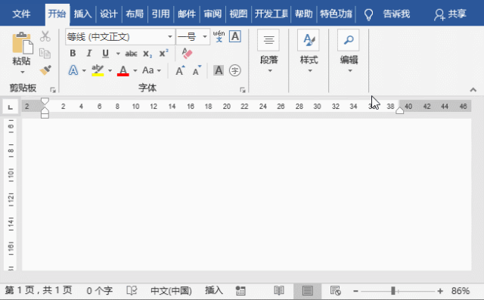
Task: Click the first line indent marker
Action: pos(45,101)
